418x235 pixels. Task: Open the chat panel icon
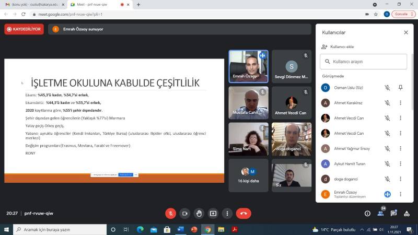click(393, 213)
